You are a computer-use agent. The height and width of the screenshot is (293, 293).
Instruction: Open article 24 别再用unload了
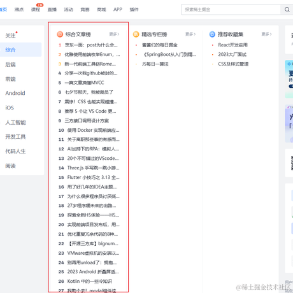[x=92, y=262]
